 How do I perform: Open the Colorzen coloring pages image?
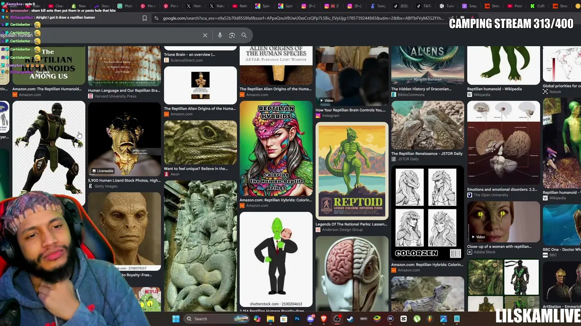pos(428,214)
